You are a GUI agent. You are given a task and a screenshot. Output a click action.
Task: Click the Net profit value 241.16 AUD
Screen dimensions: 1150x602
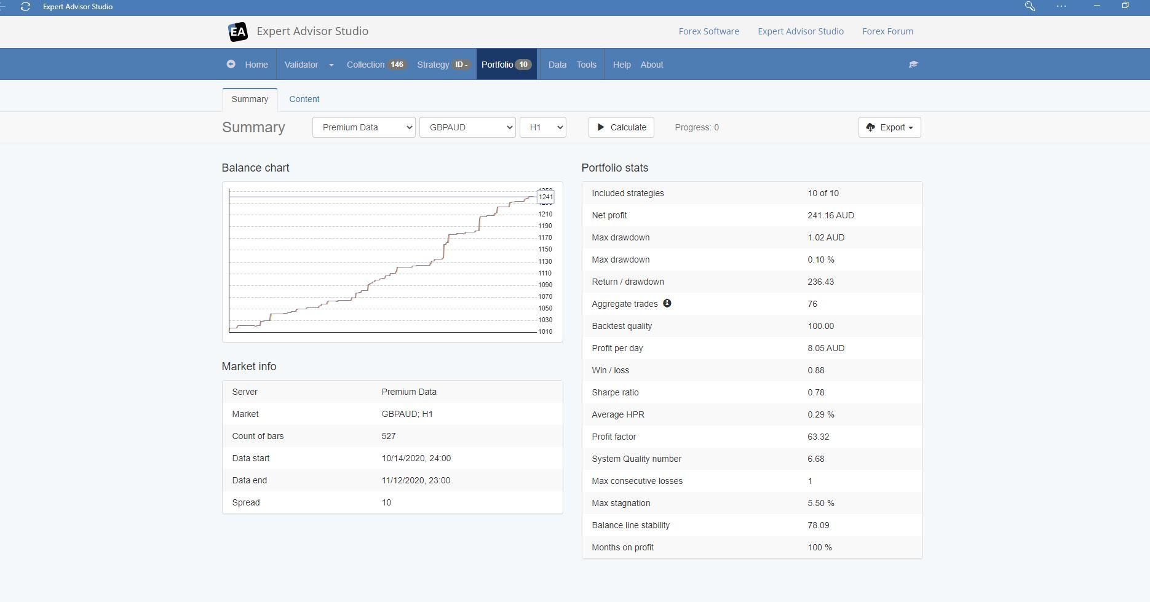click(831, 215)
